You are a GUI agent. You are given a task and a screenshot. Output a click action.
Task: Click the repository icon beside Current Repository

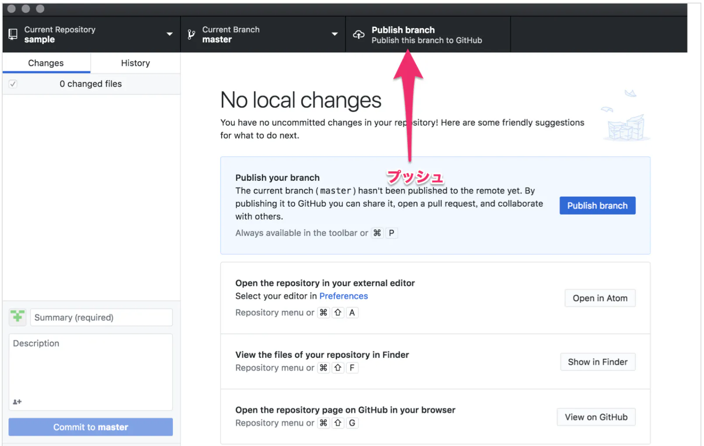(13, 35)
